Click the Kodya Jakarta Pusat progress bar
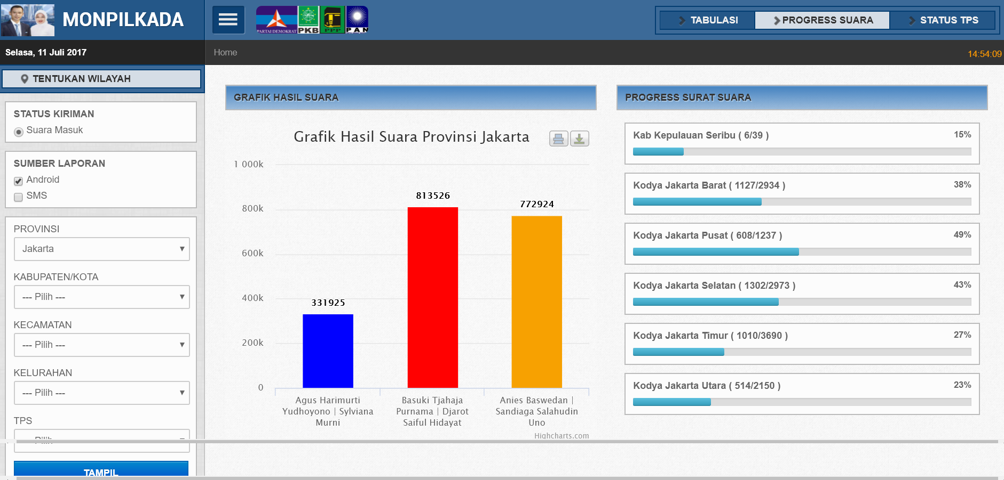 [x=801, y=252]
